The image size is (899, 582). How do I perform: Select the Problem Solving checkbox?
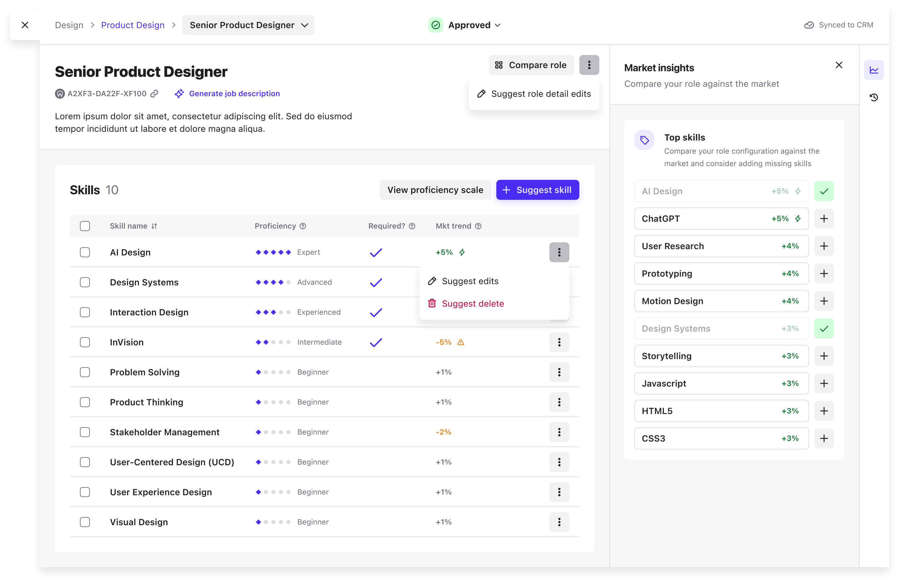pyautogui.click(x=85, y=372)
